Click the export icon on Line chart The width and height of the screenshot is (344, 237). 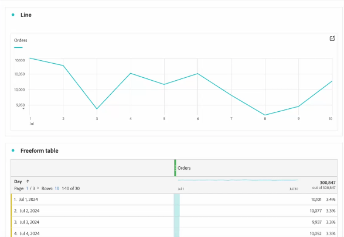332,39
